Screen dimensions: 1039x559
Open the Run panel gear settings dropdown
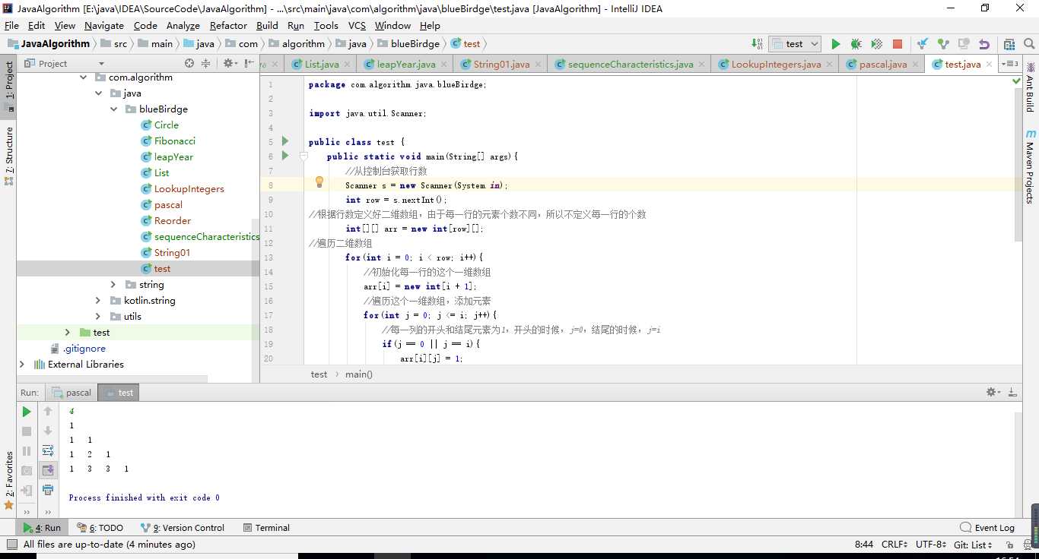pos(992,393)
